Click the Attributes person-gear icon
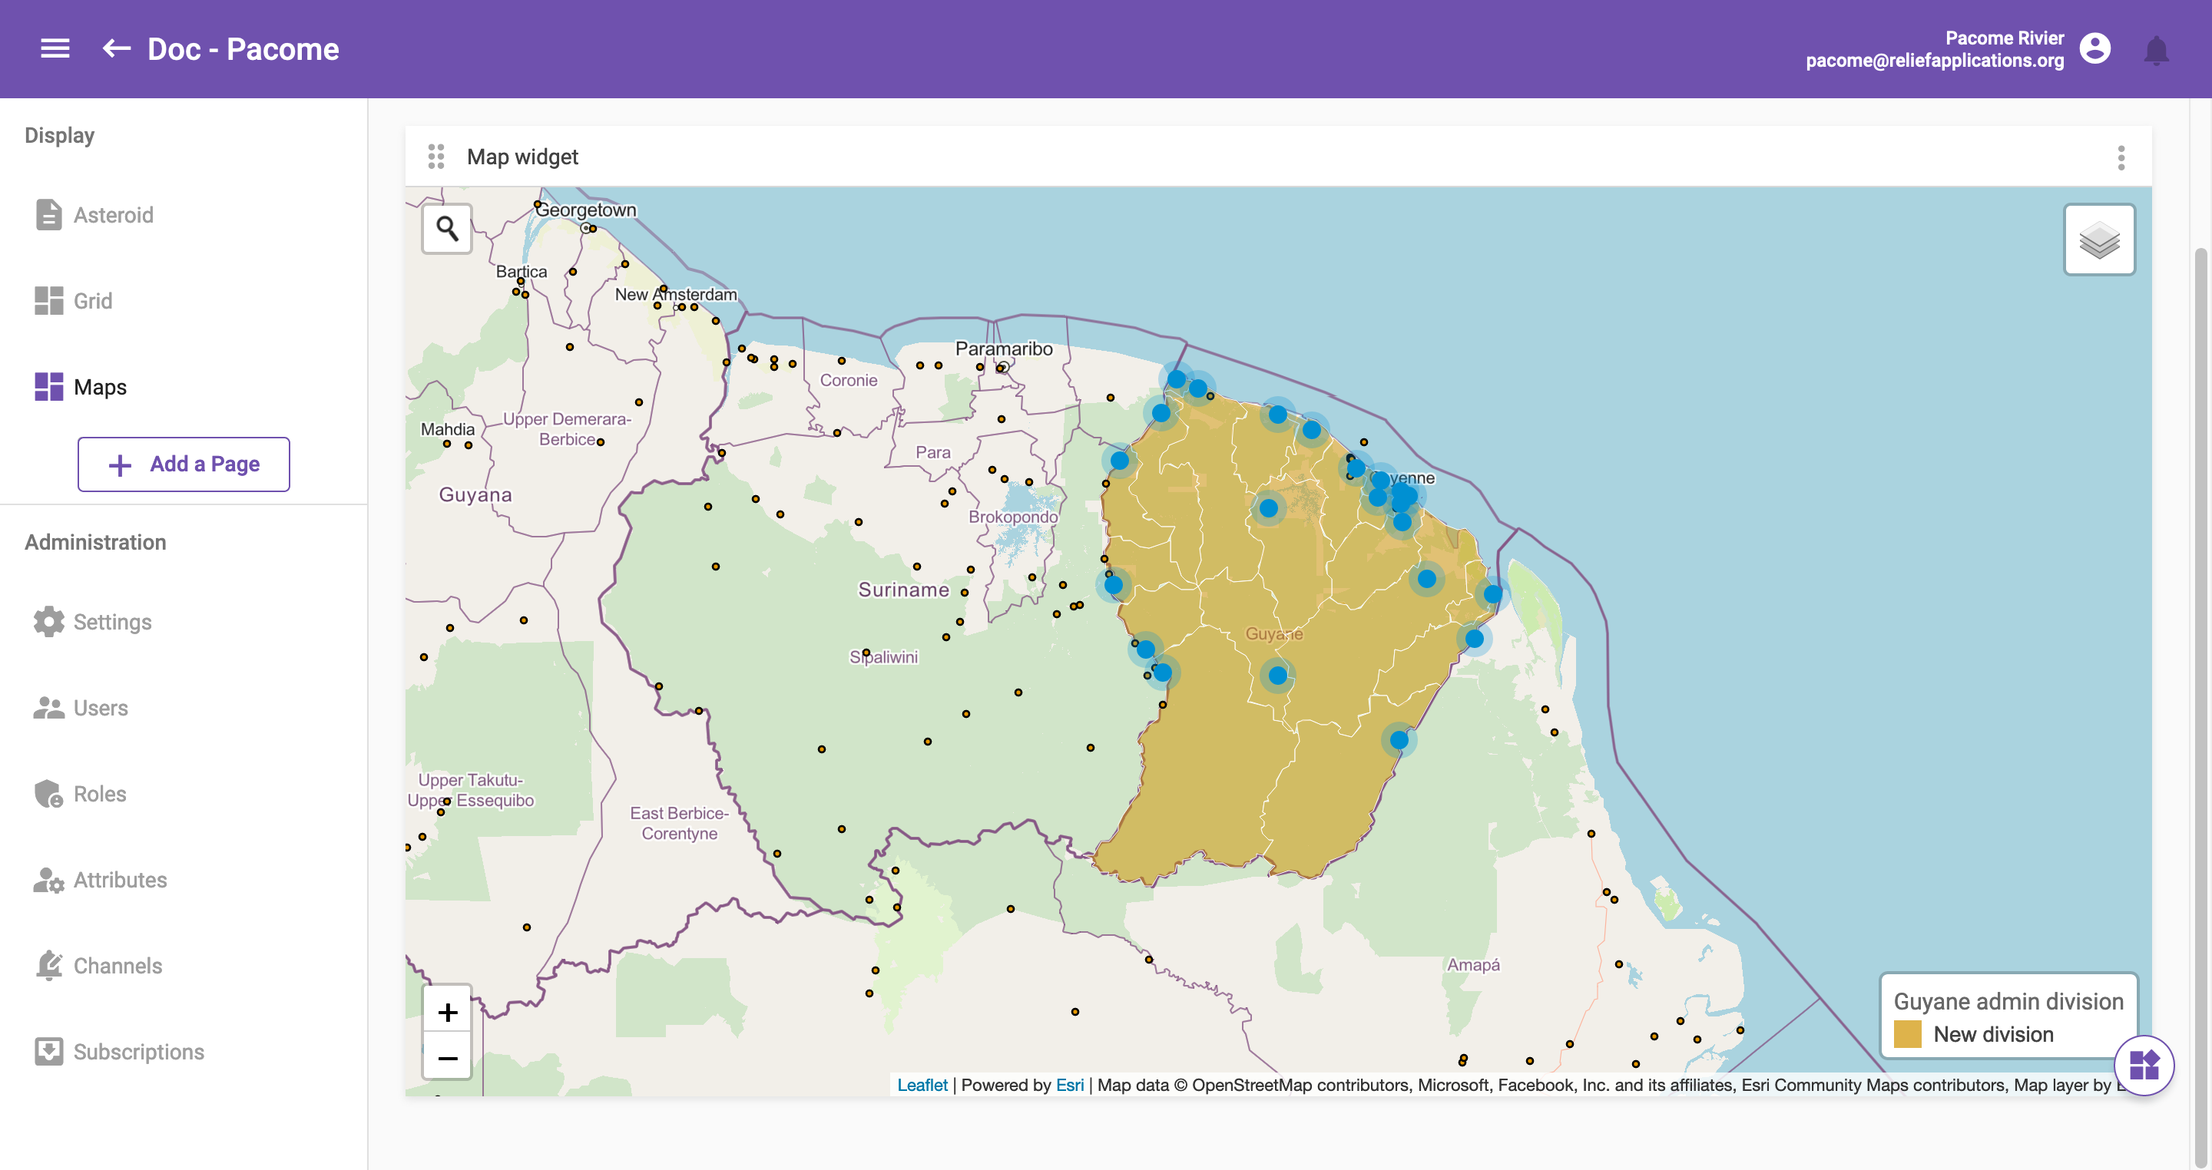The image size is (2212, 1170). (48, 879)
